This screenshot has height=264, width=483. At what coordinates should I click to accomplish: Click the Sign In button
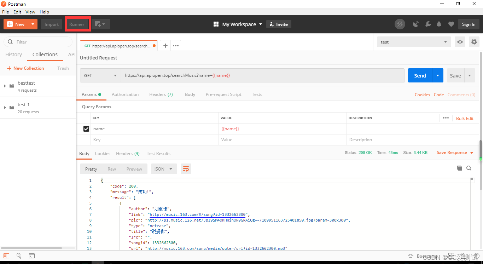tap(469, 24)
